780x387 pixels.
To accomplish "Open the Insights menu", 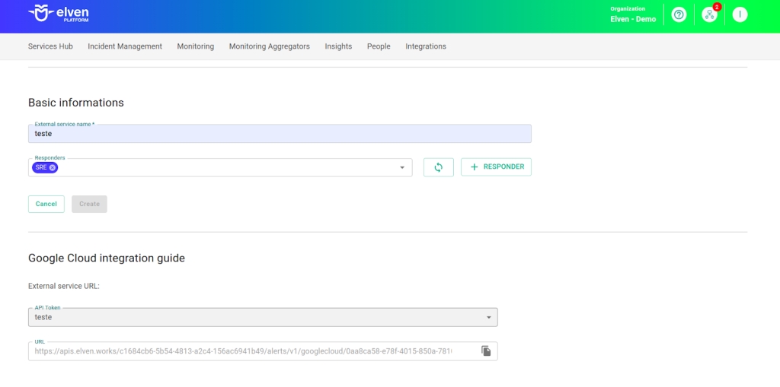I will (338, 46).
